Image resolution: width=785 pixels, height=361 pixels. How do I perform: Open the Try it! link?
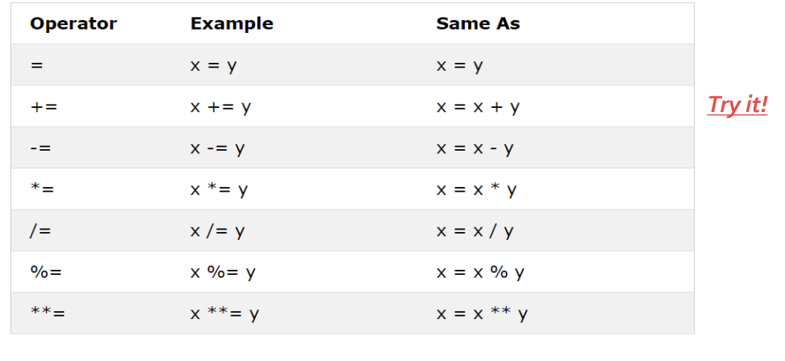tap(737, 105)
